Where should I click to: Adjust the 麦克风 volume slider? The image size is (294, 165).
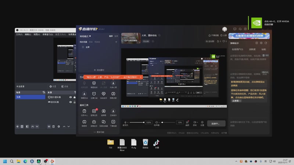point(137,122)
